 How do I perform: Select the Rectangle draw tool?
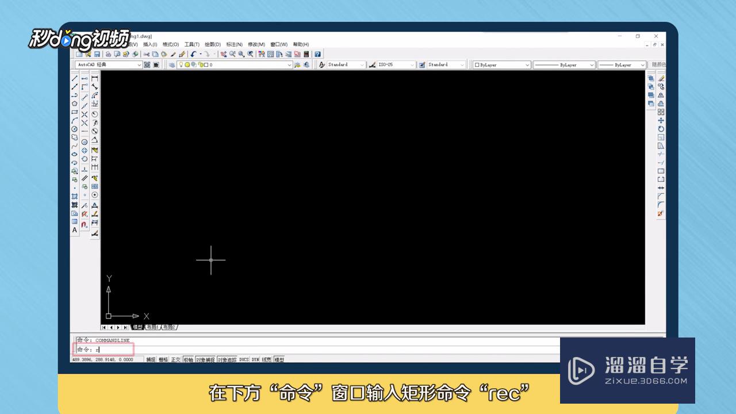(74, 112)
